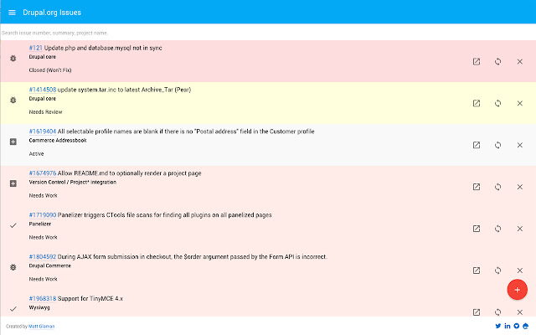536x335 pixels.
Task: Click the Drupal.org Issues header title
Action: click(x=52, y=13)
